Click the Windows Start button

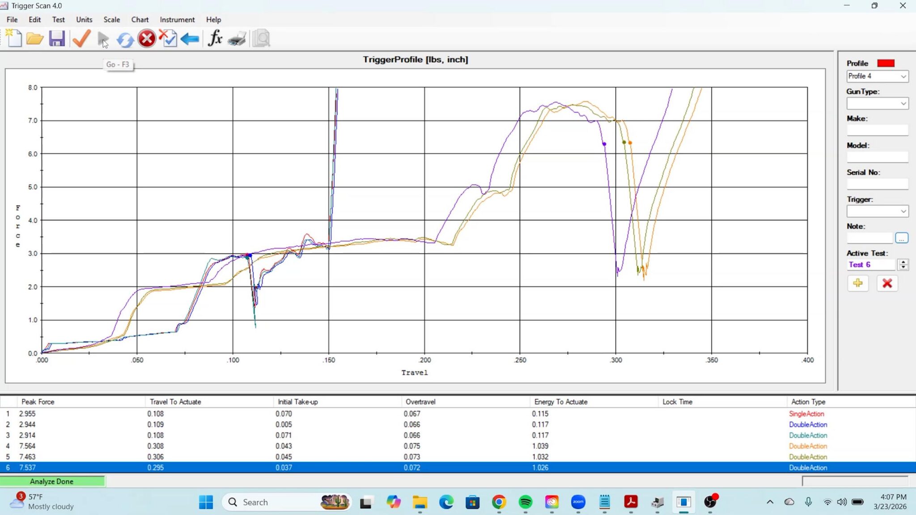206,502
